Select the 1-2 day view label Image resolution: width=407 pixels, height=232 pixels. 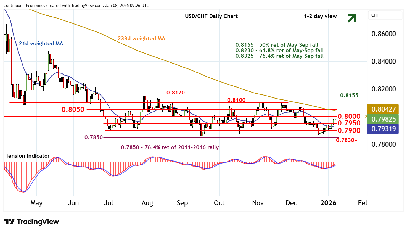click(x=320, y=16)
